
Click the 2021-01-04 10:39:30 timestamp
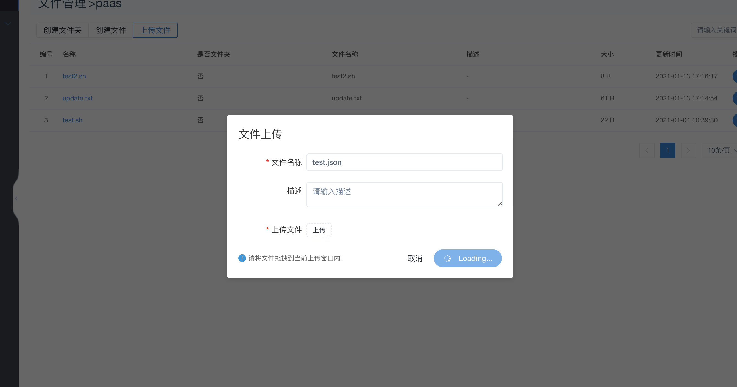[686, 120]
